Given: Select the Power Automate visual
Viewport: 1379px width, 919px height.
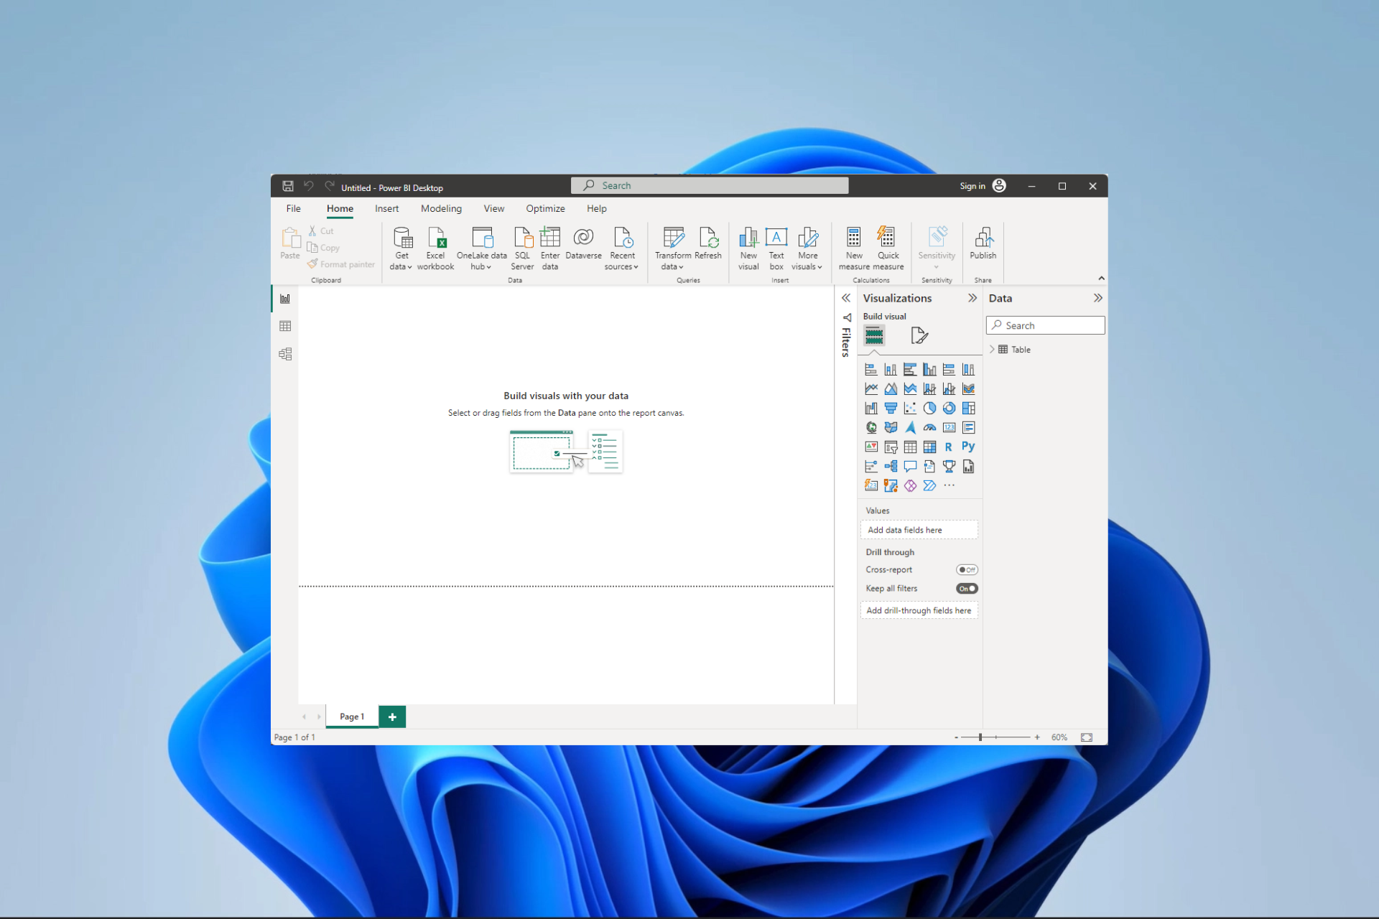Looking at the screenshot, I should (929, 486).
